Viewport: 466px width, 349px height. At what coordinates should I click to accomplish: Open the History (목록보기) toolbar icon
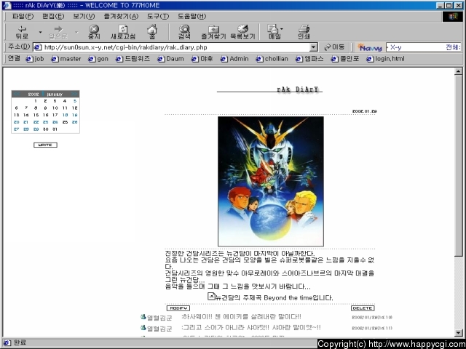pos(242,32)
